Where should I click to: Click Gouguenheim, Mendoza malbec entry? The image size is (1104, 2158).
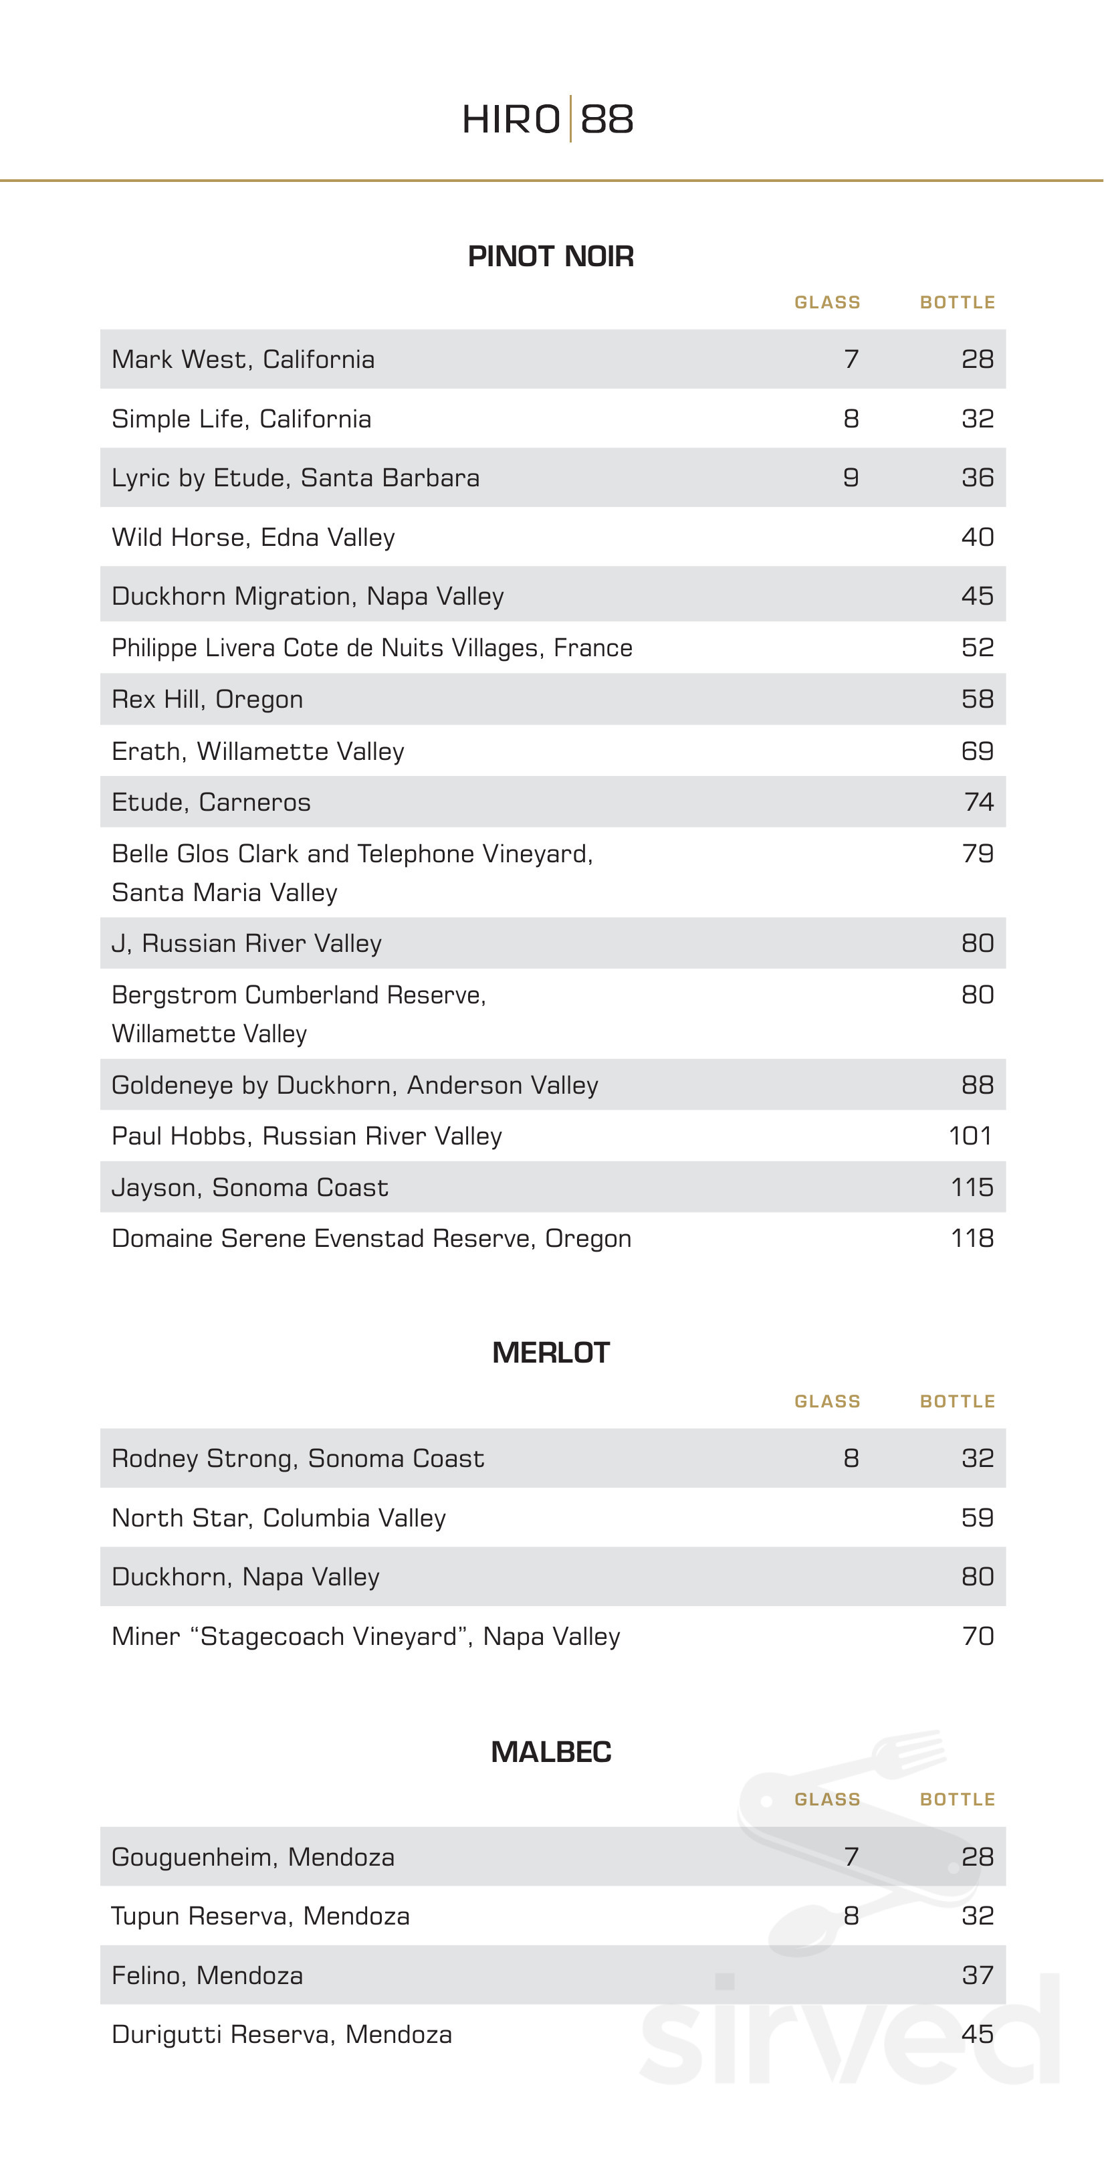pos(253,1857)
